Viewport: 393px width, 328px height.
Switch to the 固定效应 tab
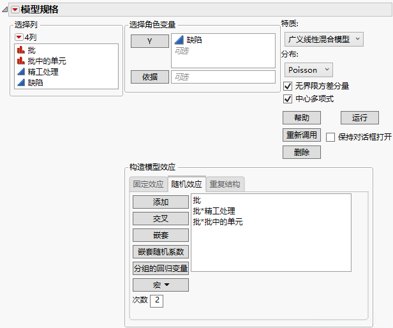coord(148,185)
